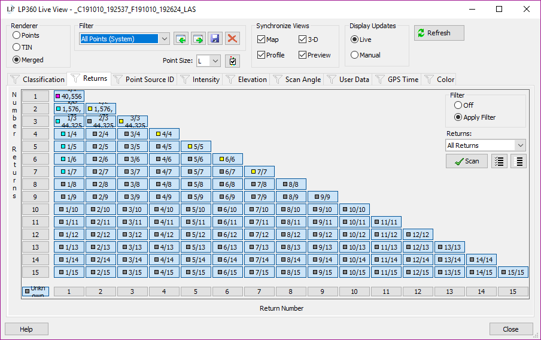Open the Returns tab
This screenshot has width=541, height=340.
coord(89,78)
